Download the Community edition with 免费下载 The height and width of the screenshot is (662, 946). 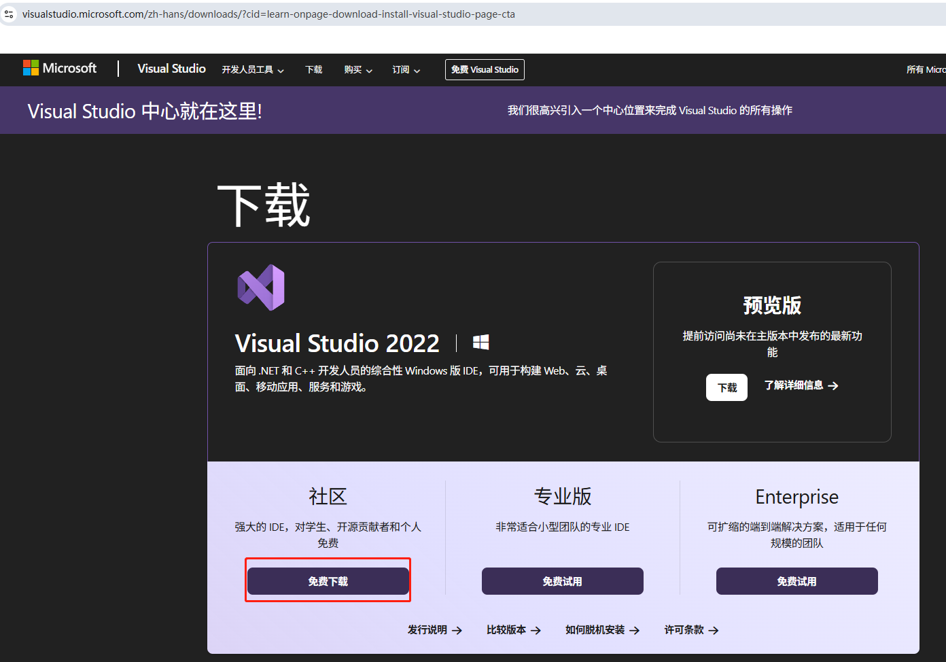(328, 581)
